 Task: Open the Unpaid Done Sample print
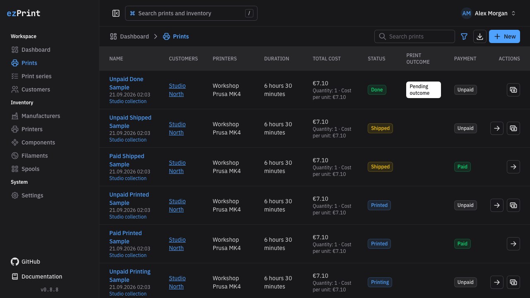click(126, 83)
